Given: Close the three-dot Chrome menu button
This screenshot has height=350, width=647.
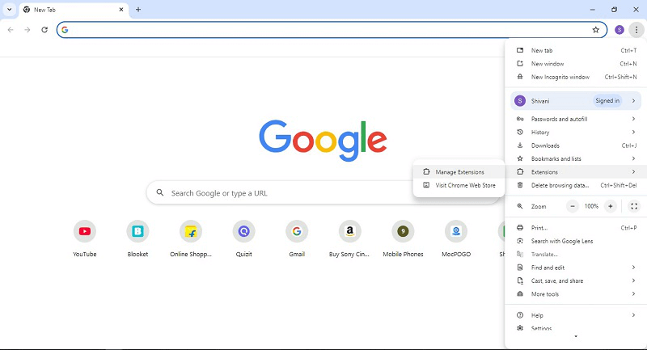Looking at the screenshot, I should [x=636, y=30].
